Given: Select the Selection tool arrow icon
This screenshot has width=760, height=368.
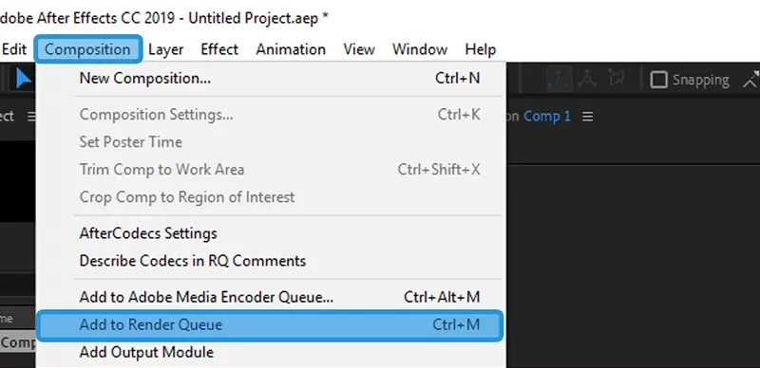Looking at the screenshot, I should click(22, 79).
